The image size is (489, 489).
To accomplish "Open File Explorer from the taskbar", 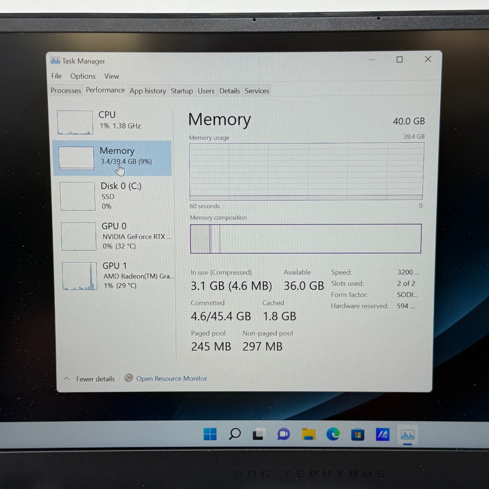I will tap(308, 435).
